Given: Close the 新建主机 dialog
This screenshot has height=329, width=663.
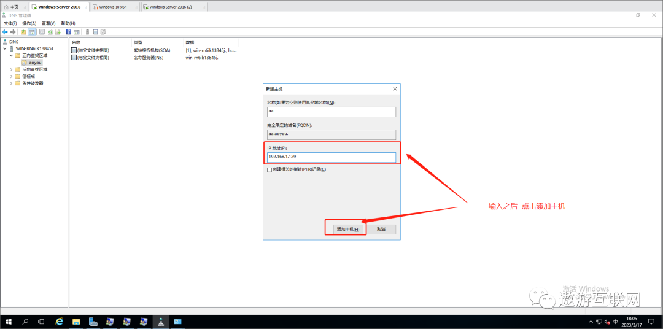Looking at the screenshot, I should coord(395,89).
